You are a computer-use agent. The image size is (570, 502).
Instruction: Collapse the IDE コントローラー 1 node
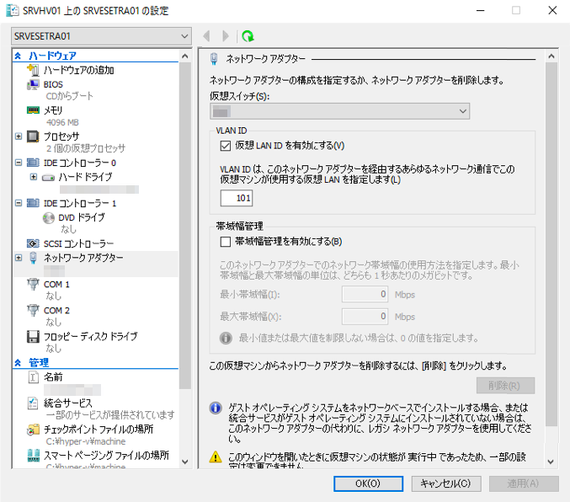[19, 203]
